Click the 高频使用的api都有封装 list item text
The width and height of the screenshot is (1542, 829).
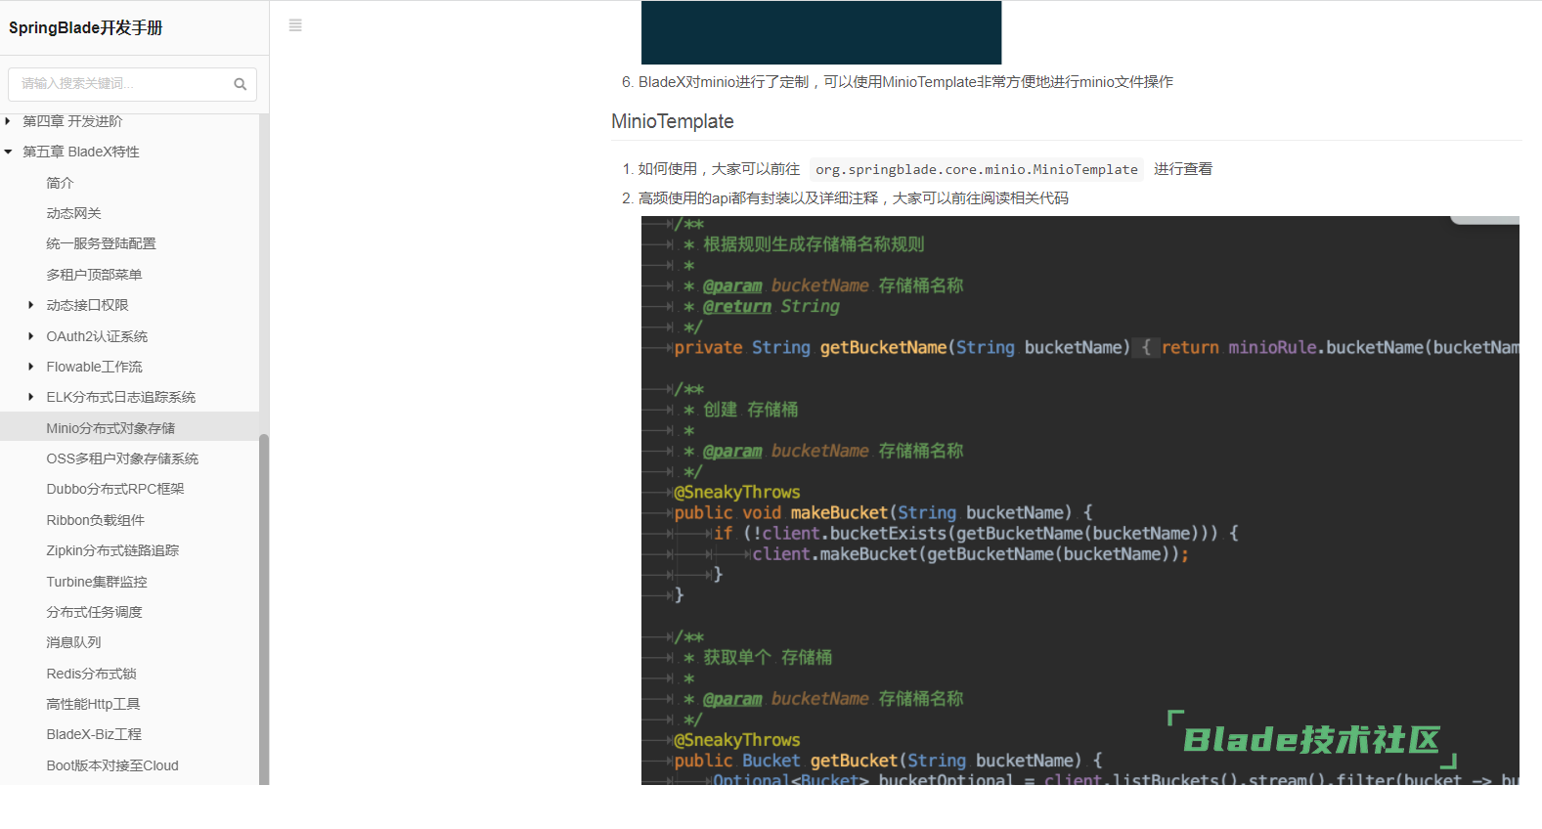coord(854,198)
